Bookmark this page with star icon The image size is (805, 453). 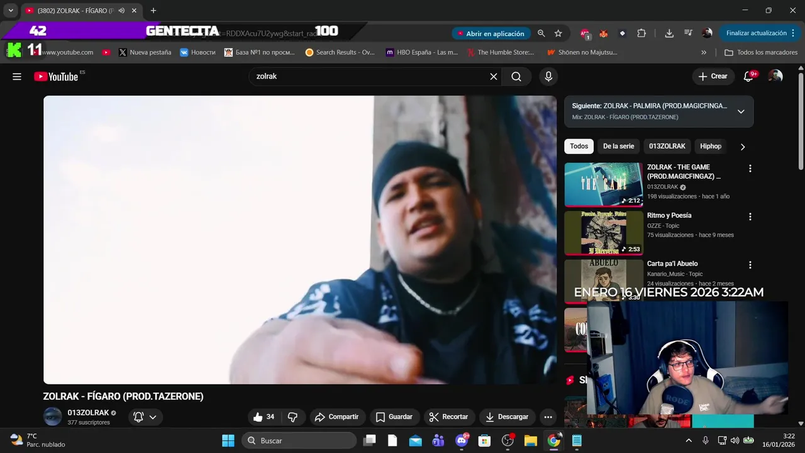[x=558, y=33]
